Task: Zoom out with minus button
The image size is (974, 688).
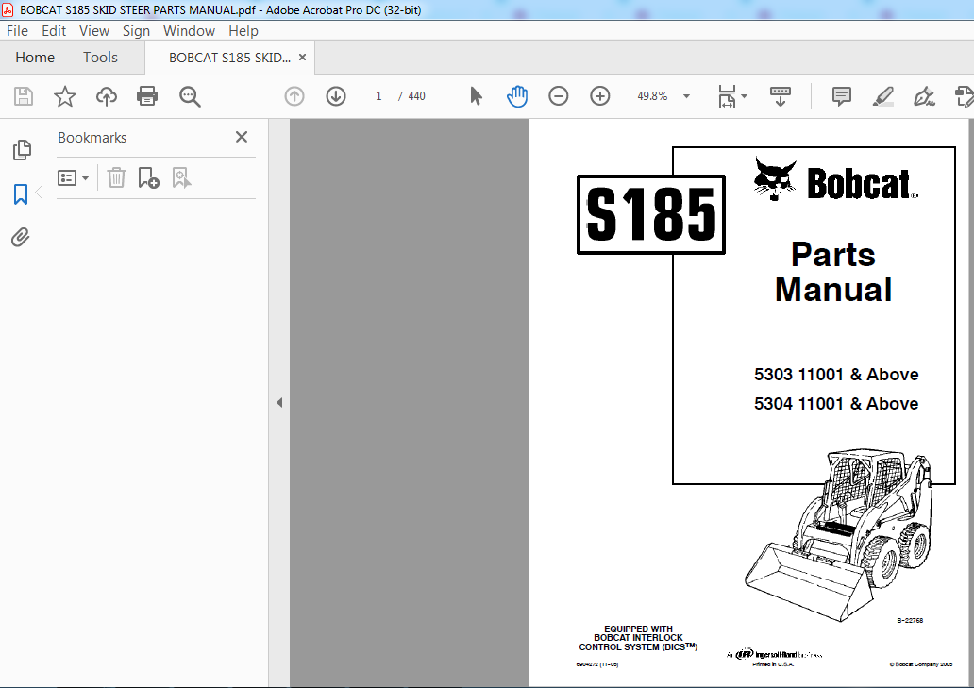Action: coord(559,96)
